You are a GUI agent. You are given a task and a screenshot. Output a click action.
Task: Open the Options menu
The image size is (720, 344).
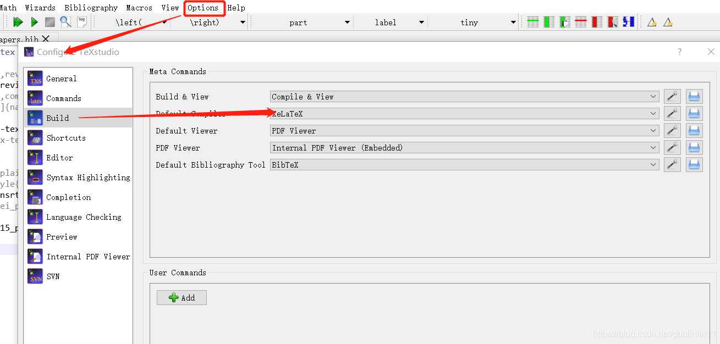[203, 8]
